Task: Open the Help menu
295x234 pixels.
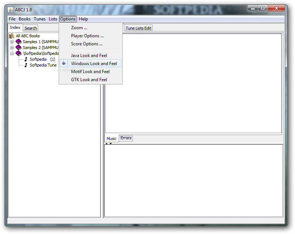Action: 83,19
